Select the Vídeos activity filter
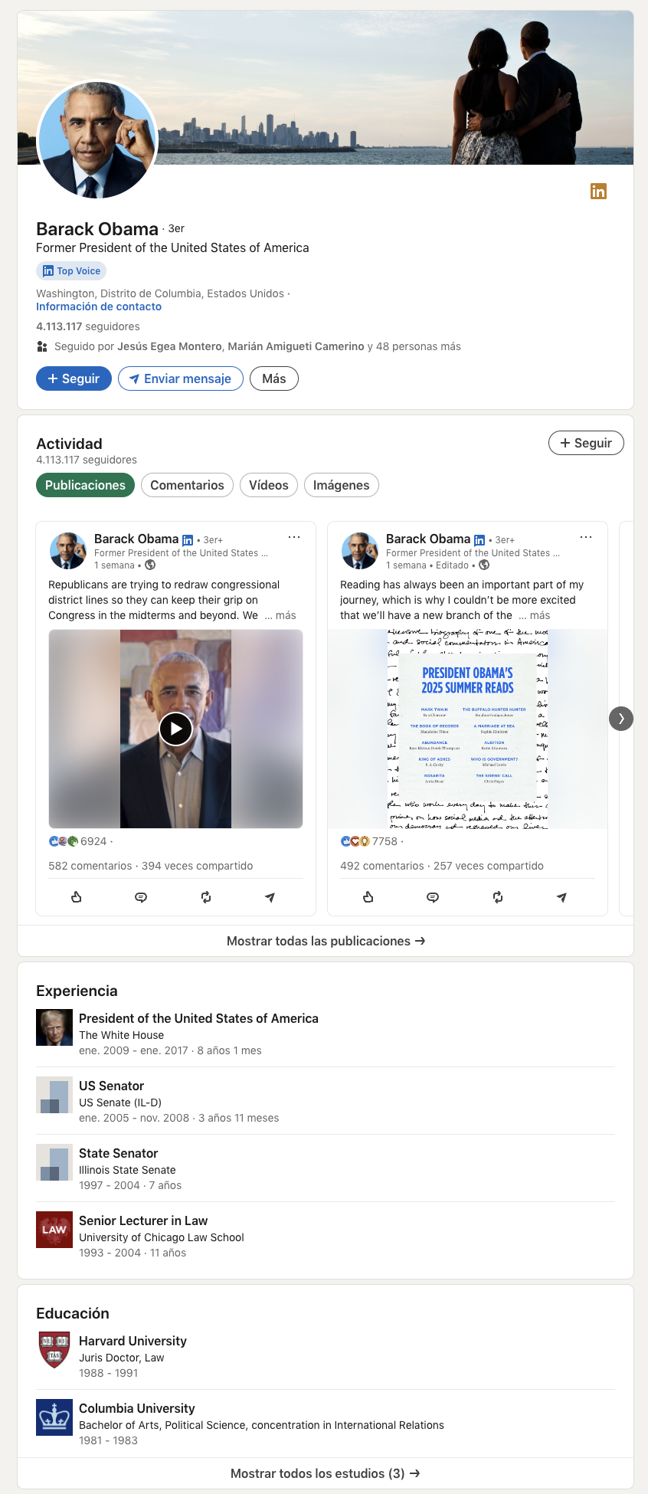 [268, 485]
